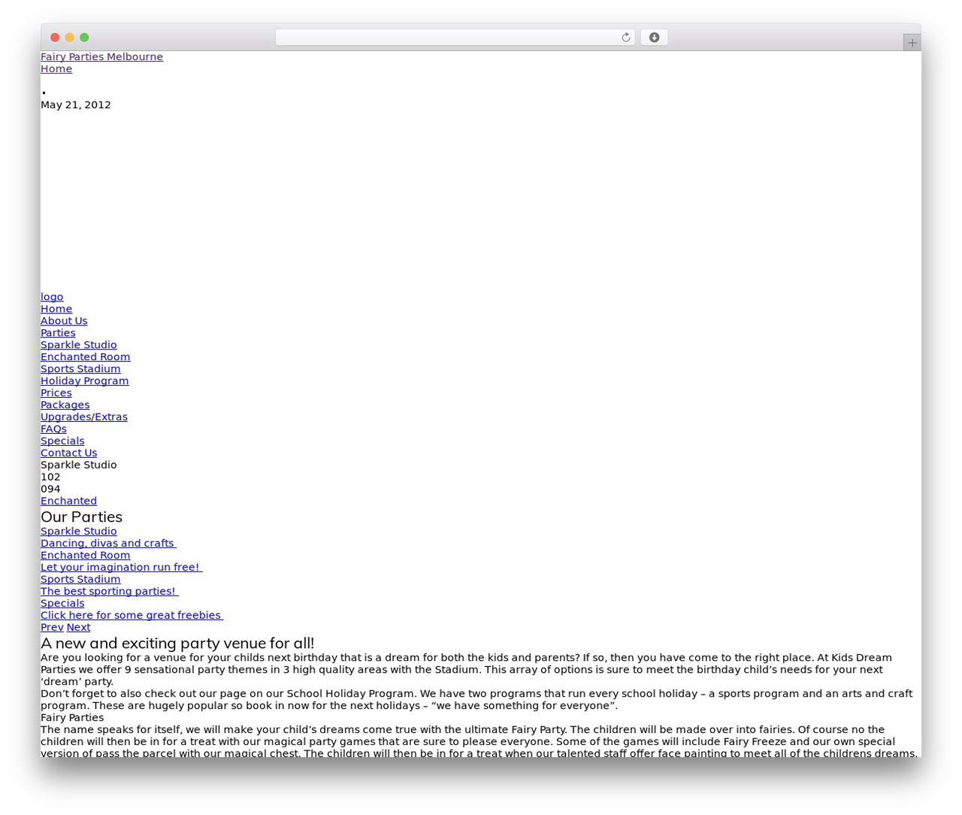Open Sparkle Studio under the Our Parties heading
The image size is (962, 815).
click(x=79, y=532)
